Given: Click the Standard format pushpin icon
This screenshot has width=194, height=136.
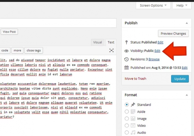Looking at the screenshot, I should coord(133,105).
